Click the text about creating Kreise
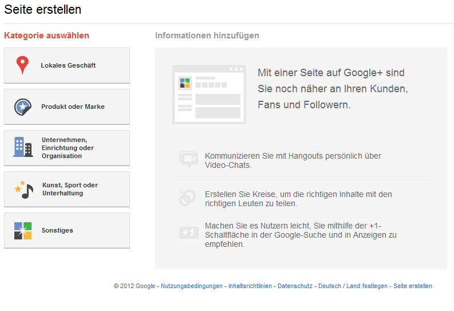The height and width of the screenshot is (311, 454). (x=298, y=199)
